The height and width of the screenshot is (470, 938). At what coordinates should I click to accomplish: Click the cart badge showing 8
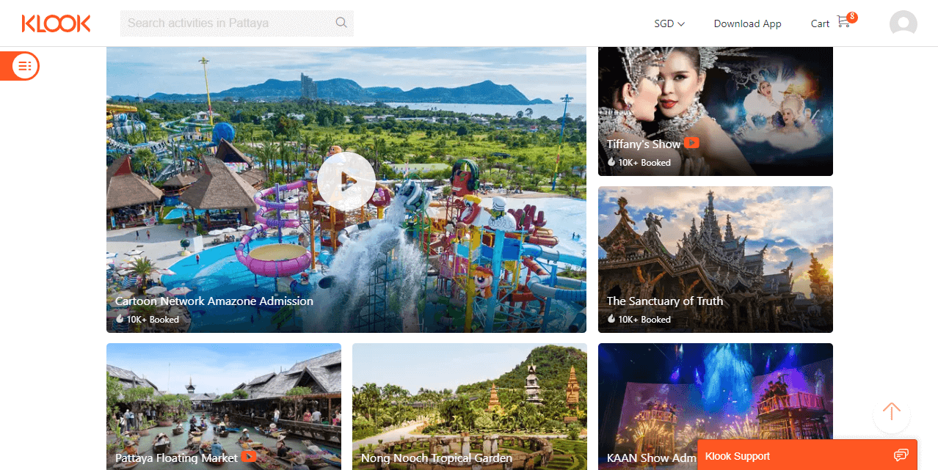(852, 17)
